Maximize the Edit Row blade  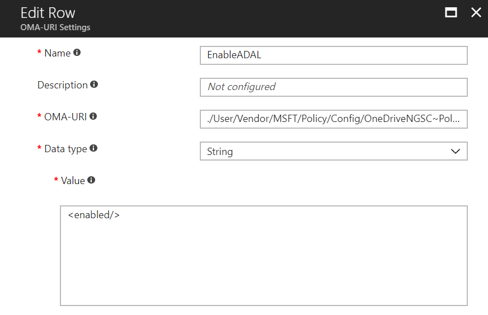451,13
